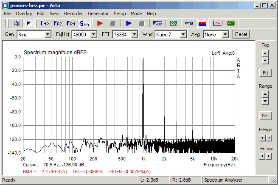This screenshot has height=185, width=278.
Task: Click the Spectrum Analyzer status bar text
Action: 223,180
